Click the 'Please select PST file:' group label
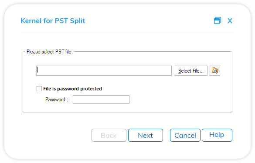The image size is (255, 163). 50,52
